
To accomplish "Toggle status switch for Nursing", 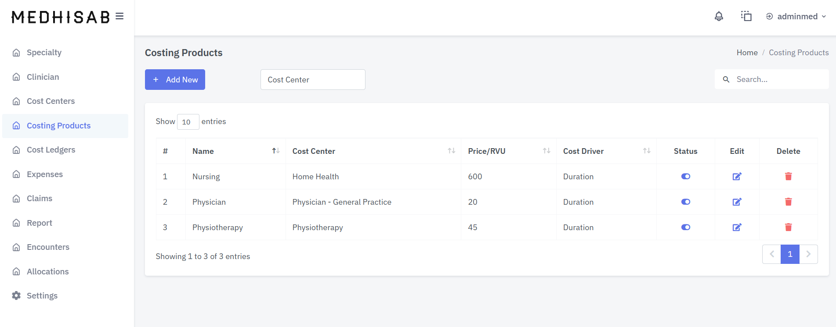I will pos(685,177).
